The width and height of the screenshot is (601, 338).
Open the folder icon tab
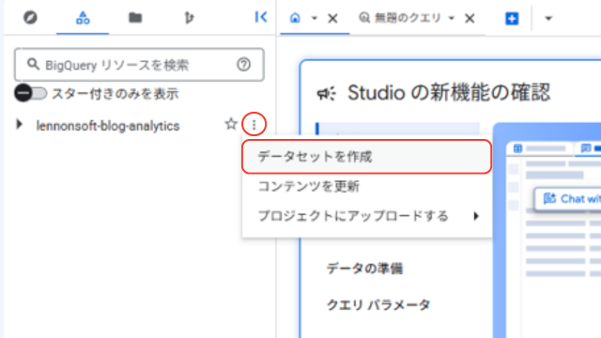pos(135,18)
